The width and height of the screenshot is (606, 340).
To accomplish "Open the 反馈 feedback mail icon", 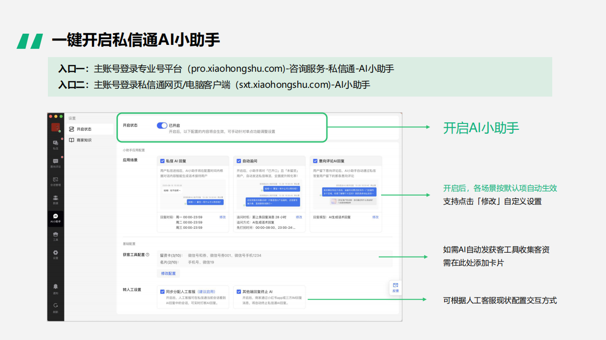I will tap(395, 287).
